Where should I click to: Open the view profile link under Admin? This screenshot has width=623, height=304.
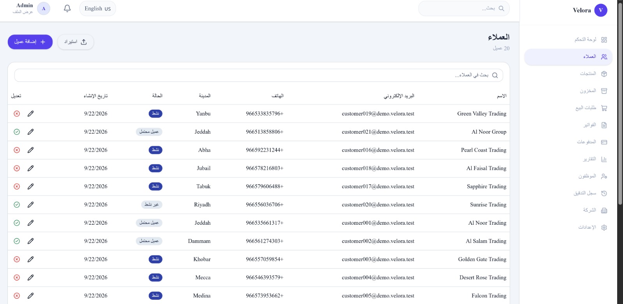point(23,12)
